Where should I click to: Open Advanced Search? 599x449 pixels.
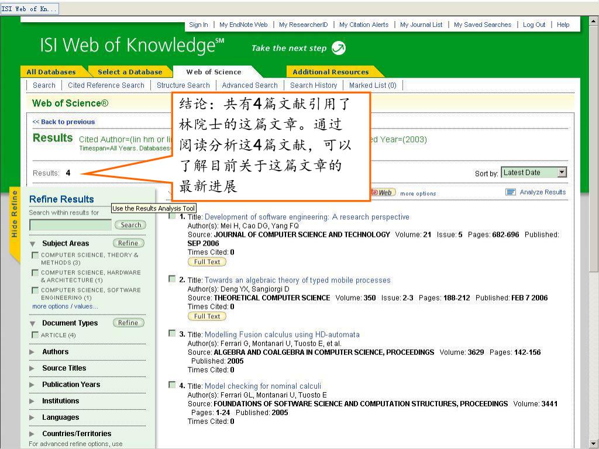click(x=250, y=85)
